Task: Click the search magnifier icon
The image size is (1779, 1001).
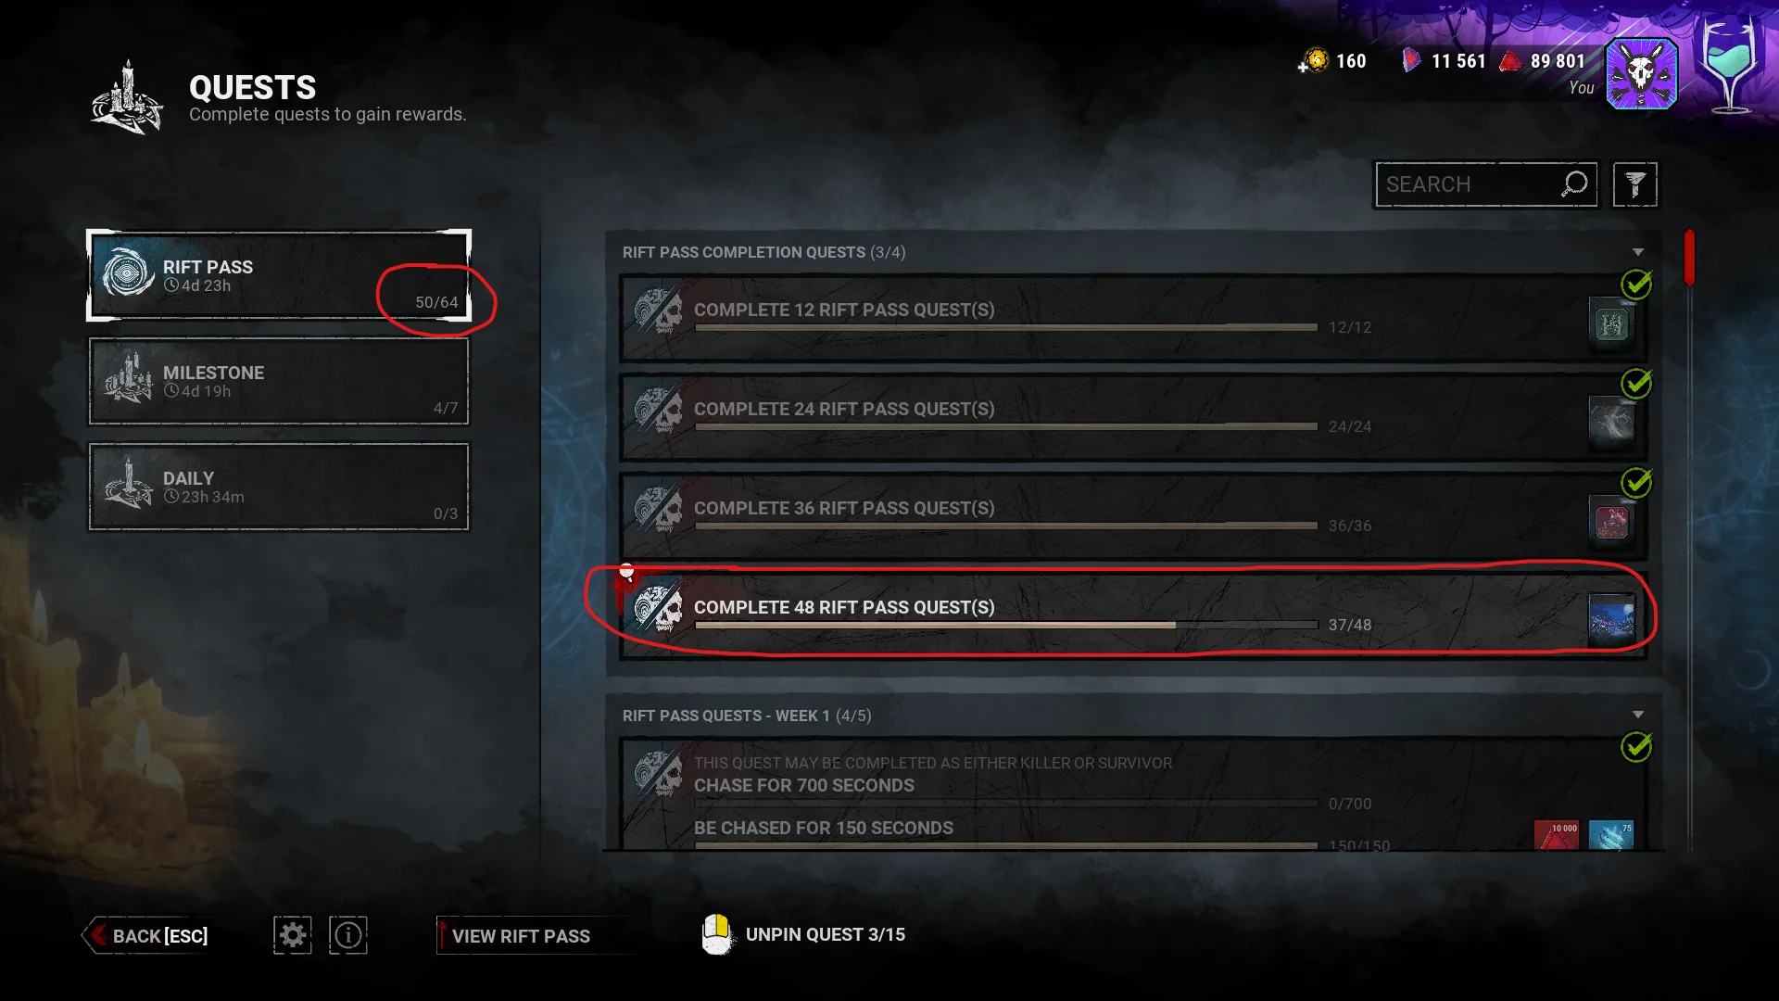Action: [1574, 184]
